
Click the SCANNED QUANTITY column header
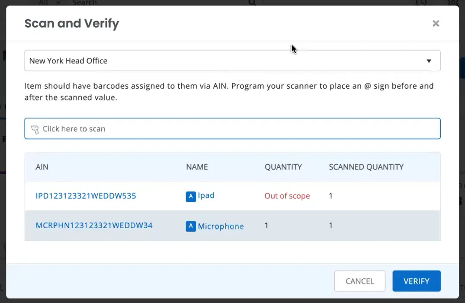click(x=366, y=167)
